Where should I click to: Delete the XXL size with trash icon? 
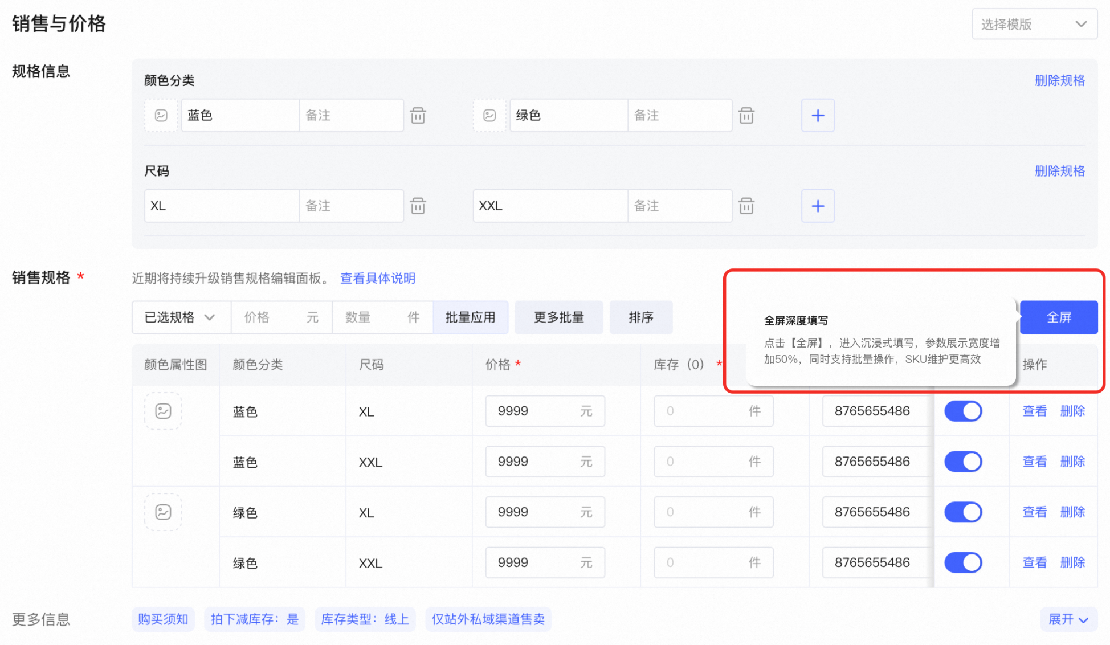pyautogui.click(x=746, y=206)
